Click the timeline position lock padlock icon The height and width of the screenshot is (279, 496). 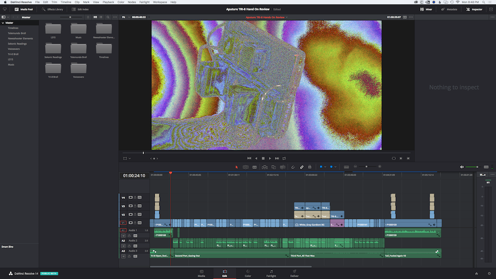point(310,167)
